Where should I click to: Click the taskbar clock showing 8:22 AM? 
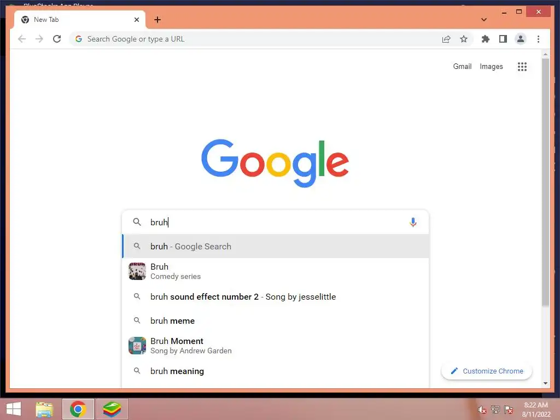pyautogui.click(x=536, y=410)
